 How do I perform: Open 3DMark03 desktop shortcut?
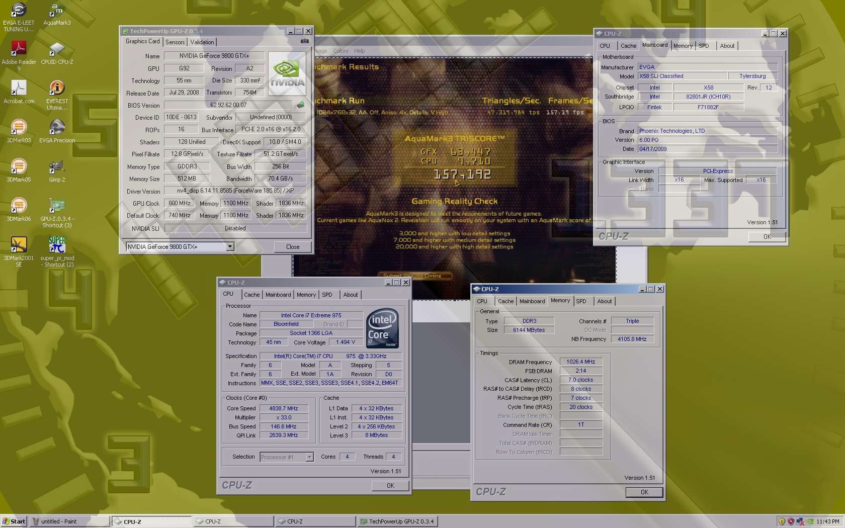pos(19,132)
